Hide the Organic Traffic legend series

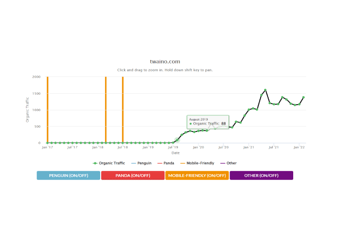coord(109,163)
